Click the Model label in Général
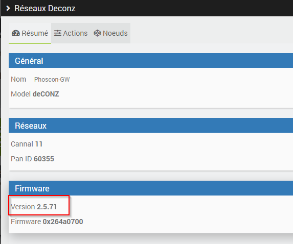Image resolution: width=293 pixels, height=244 pixels. click(21, 94)
